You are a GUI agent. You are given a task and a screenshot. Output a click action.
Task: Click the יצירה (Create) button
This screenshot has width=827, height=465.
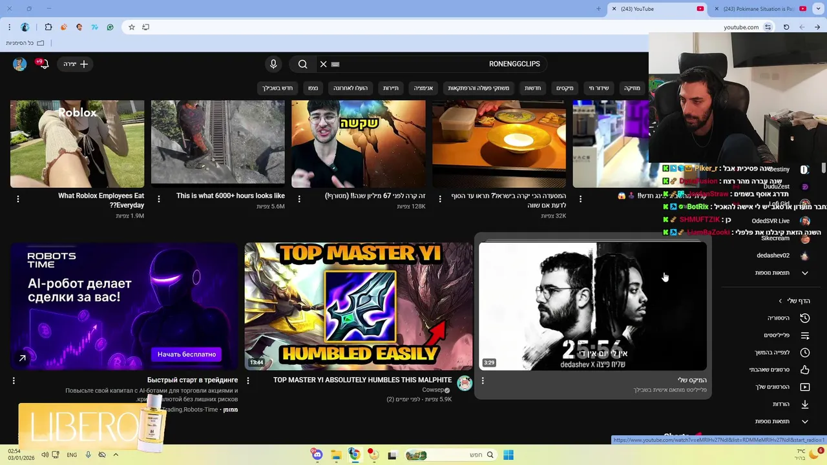point(76,64)
